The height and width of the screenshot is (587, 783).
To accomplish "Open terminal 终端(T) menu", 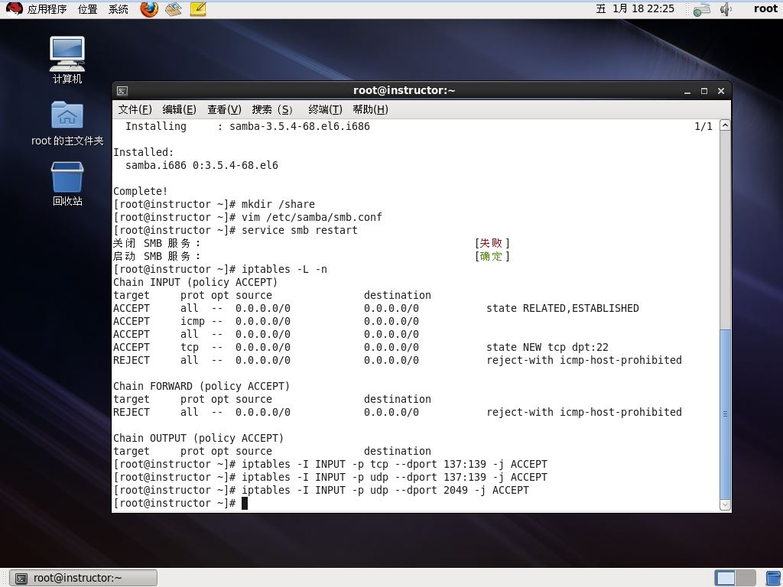I will [x=325, y=109].
